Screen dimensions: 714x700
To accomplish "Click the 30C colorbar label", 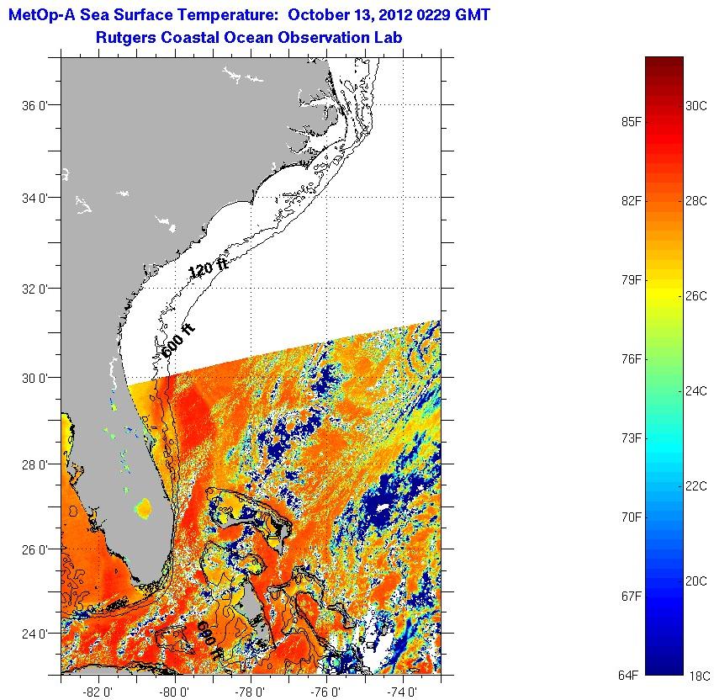I will click(x=696, y=106).
